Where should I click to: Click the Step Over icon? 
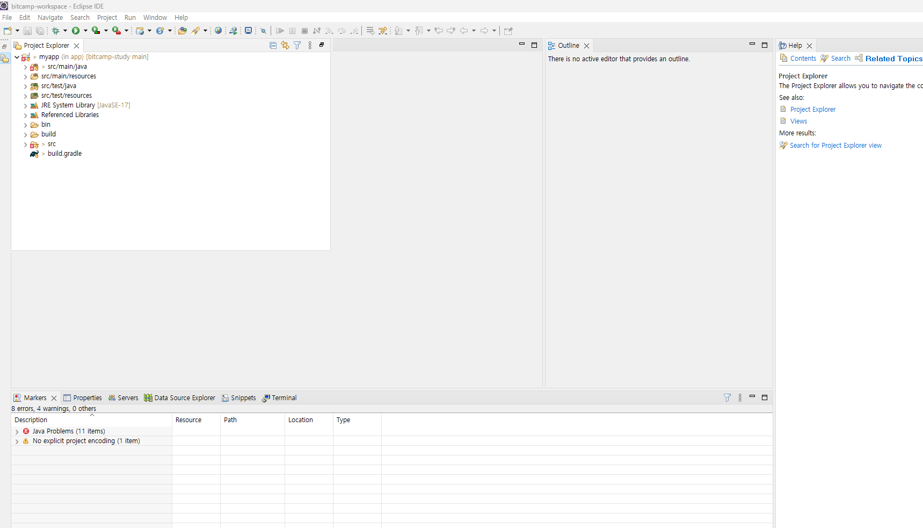(x=341, y=31)
